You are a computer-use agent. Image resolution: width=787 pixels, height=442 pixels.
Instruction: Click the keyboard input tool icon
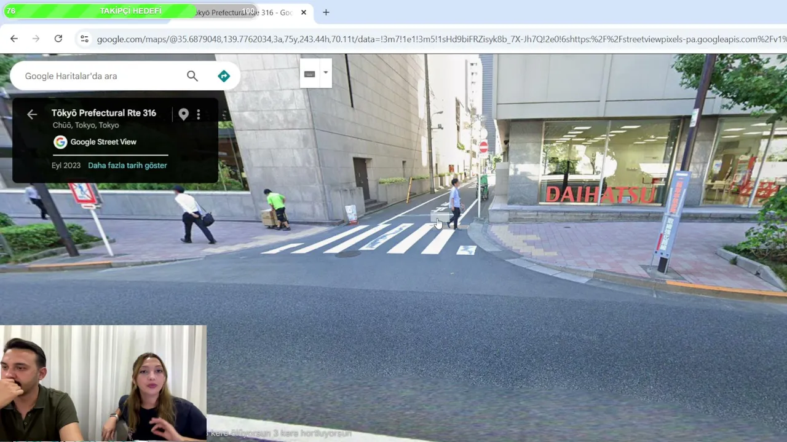point(309,74)
